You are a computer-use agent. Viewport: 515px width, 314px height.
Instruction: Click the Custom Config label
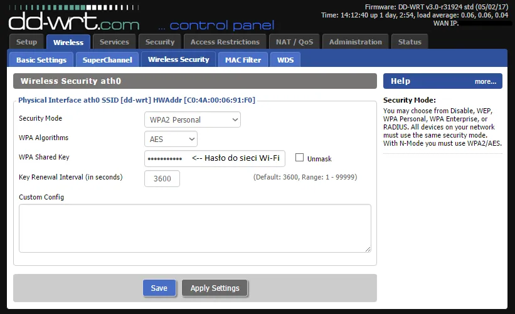41,197
